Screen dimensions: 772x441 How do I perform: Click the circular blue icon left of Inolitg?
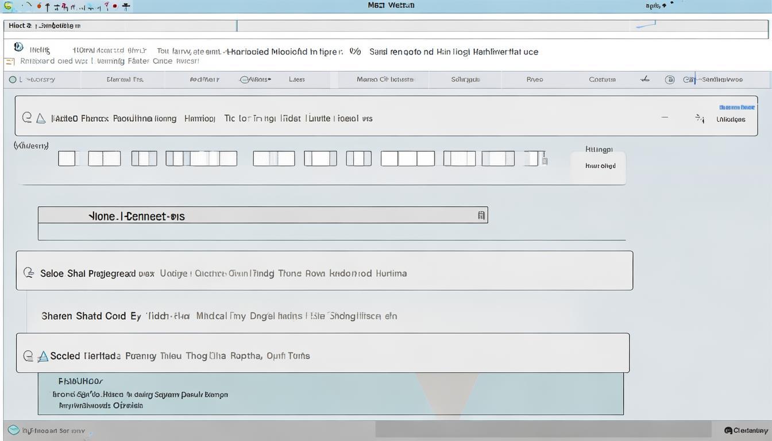tap(18, 47)
